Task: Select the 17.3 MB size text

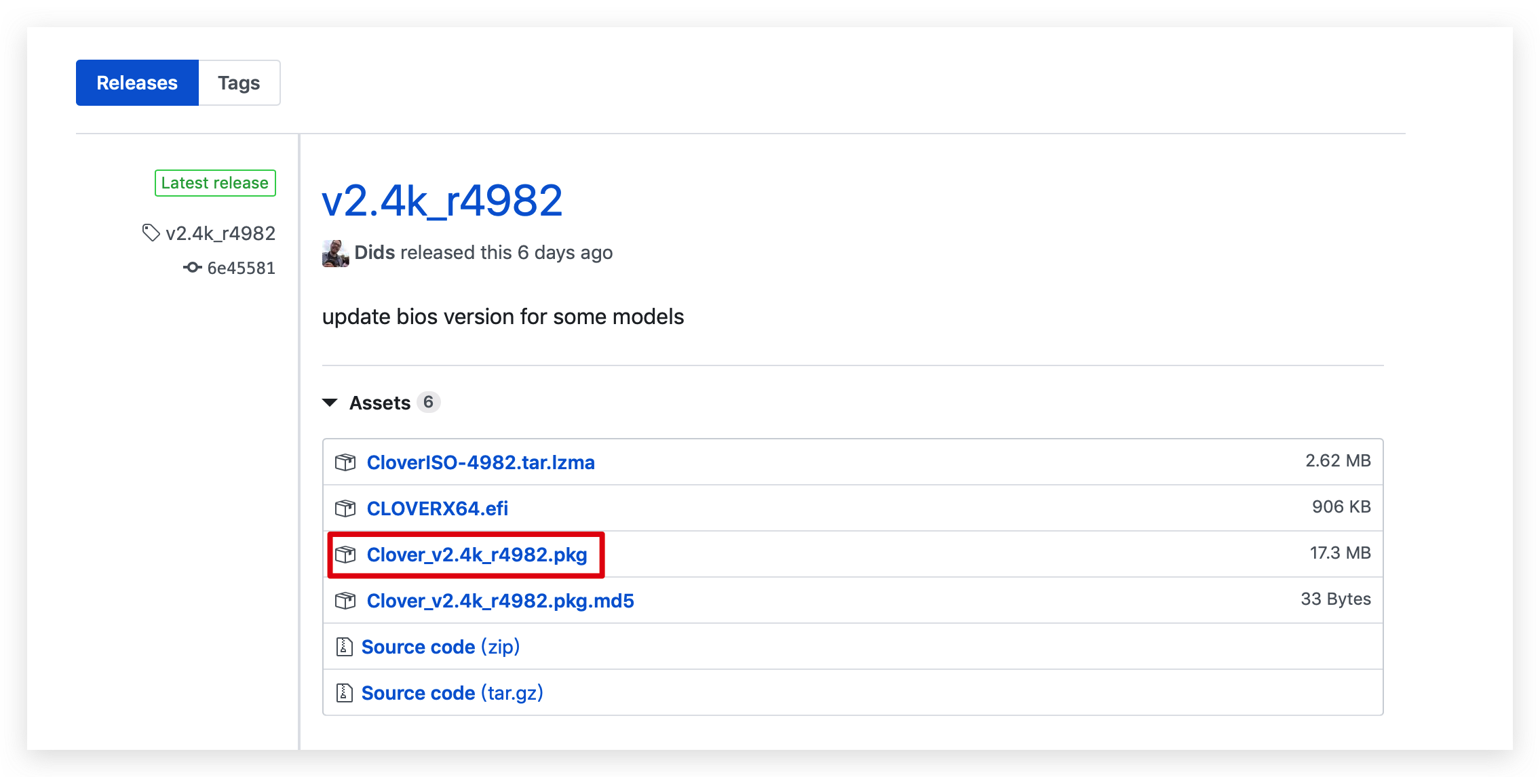Action: pyautogui.click(x=1340, y=553)
